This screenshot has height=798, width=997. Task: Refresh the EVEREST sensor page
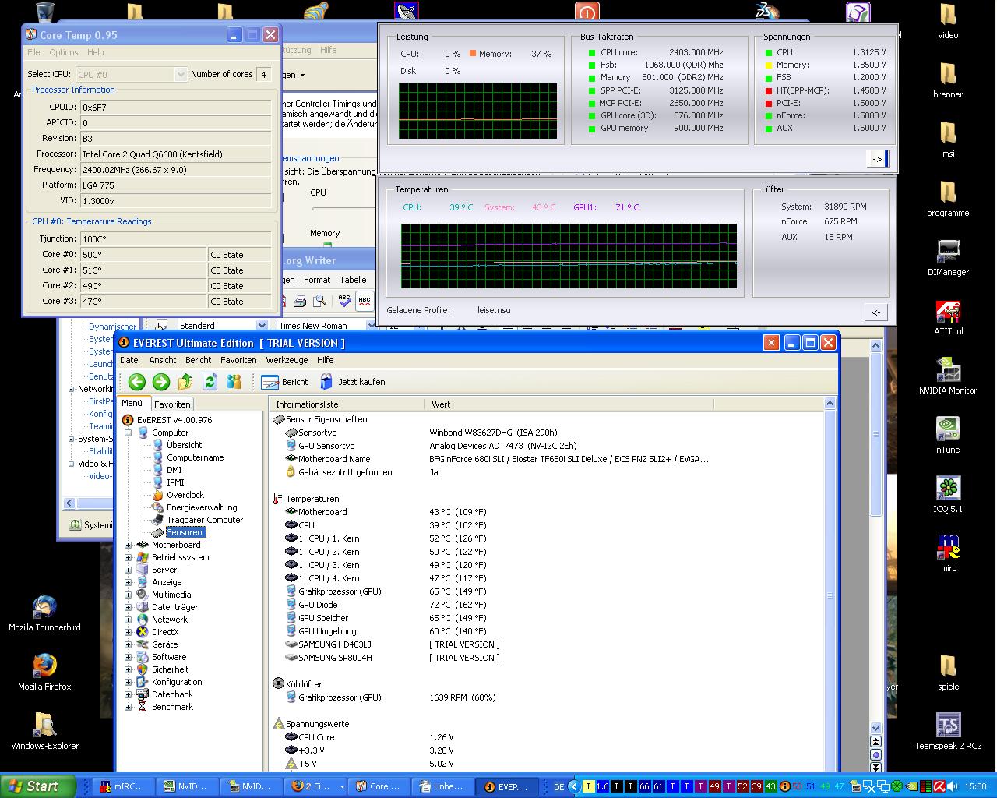pyautogui.click(x=210, y=382)
